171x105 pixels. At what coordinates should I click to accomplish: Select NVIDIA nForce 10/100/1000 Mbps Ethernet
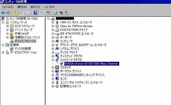coord(92,64)
